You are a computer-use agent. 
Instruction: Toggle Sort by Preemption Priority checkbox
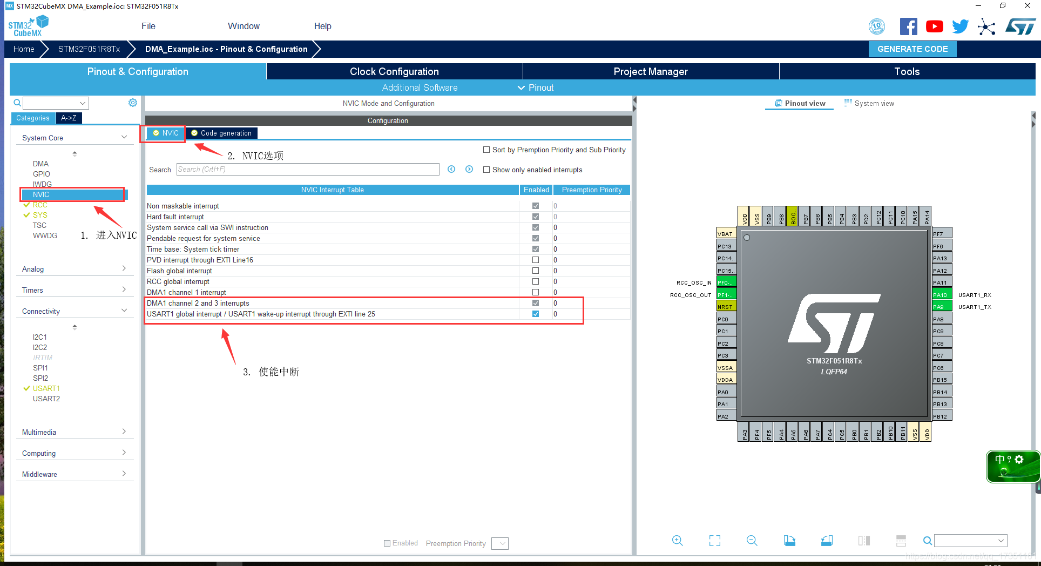[x=486, y=150]
